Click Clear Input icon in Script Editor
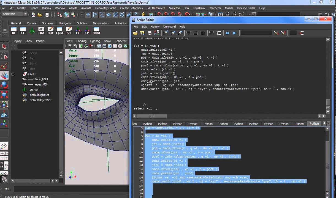Screen dimensions: 336x198 pos(172,33)
